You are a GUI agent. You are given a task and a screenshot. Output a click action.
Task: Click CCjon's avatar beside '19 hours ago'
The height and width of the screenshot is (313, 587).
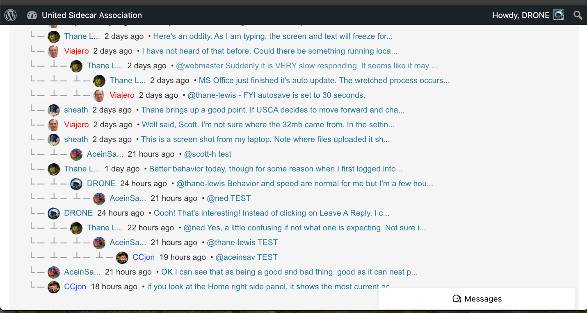point(122,257)
